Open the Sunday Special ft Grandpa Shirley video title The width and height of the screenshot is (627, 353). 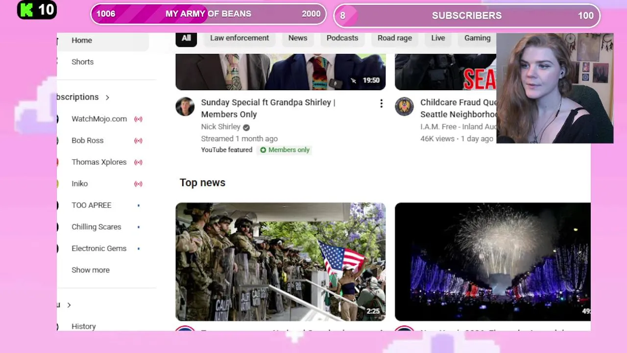[268, 108]
